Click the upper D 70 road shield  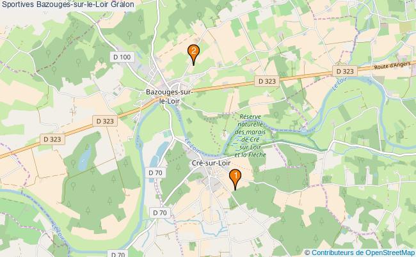pos(156,173)
